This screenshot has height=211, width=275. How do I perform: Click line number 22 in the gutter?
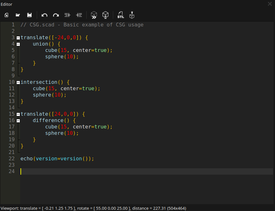pyautogui.click(x=12, y=159)
